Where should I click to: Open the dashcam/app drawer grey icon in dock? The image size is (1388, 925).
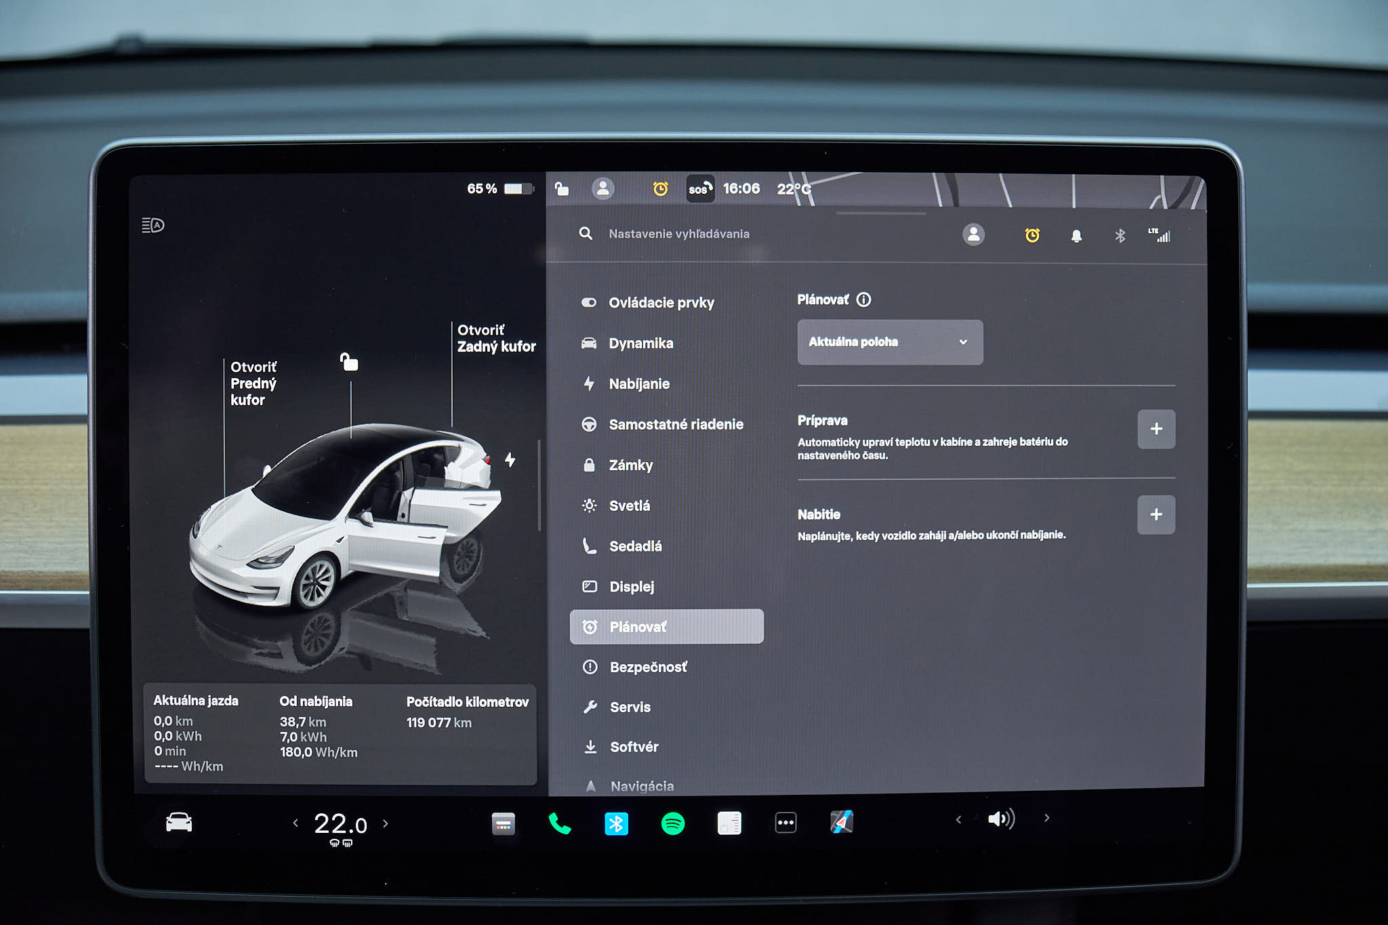pos(503,823)
